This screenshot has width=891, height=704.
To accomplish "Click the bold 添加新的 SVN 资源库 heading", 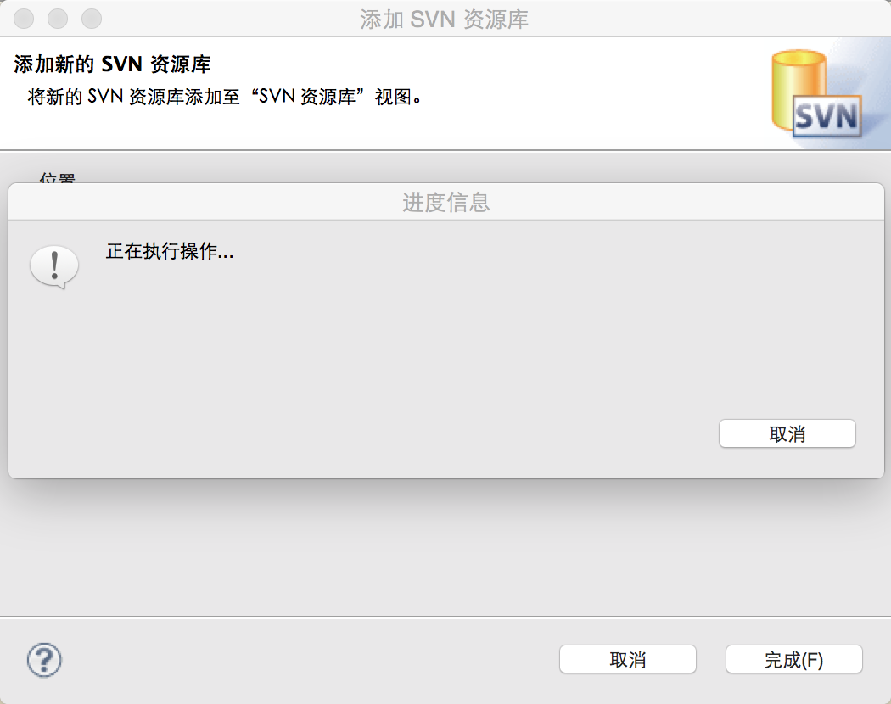I will point(112,64).
